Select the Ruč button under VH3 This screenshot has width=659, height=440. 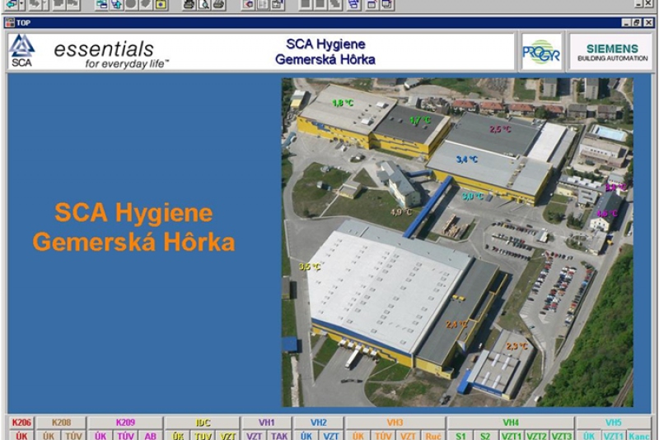(x=433, y=435)
